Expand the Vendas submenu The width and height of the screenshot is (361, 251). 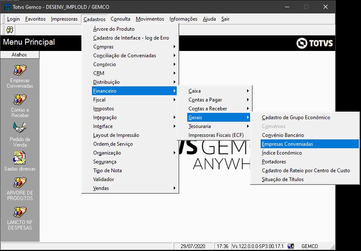pos(134,188)
